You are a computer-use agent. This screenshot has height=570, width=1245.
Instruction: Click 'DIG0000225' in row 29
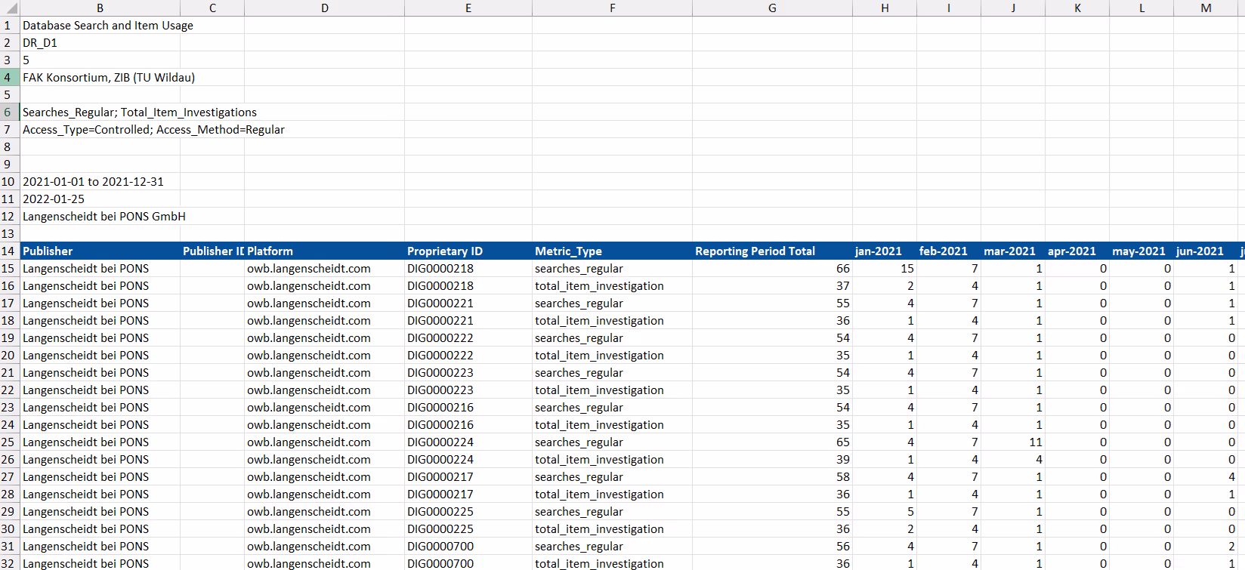click(468, 512)
